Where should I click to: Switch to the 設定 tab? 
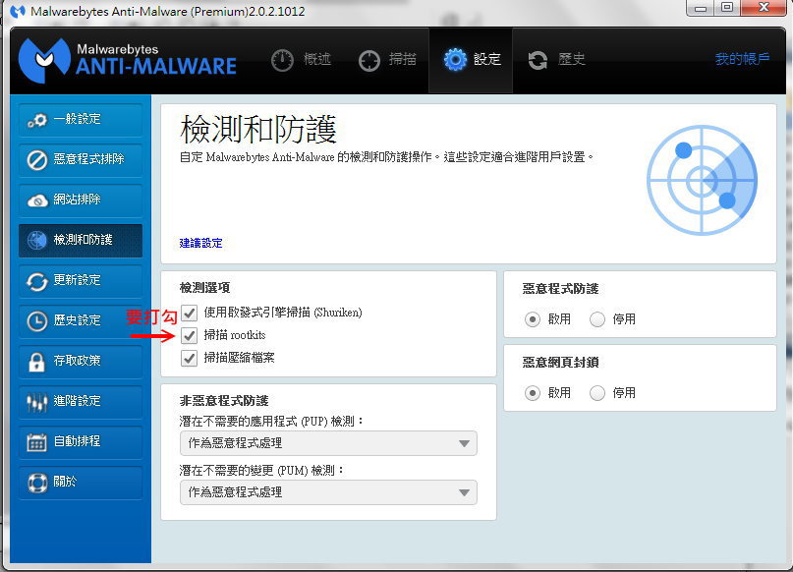pos(471,60)
